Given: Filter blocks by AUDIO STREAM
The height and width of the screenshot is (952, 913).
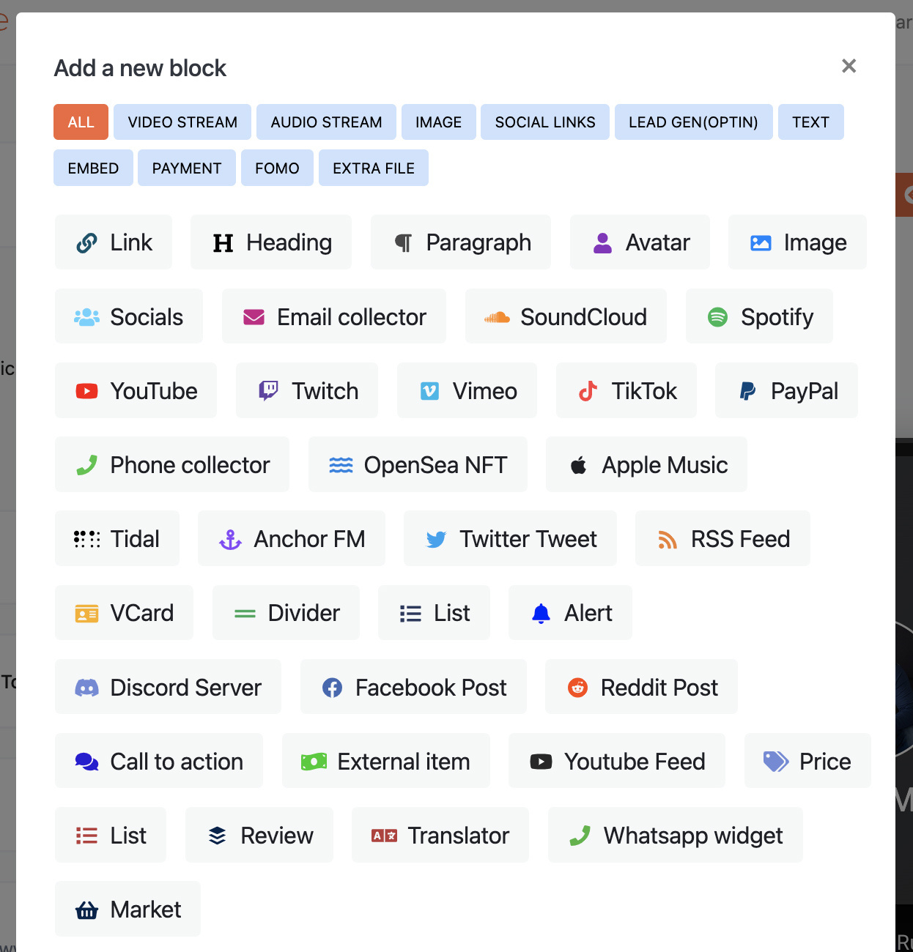Looking at the screenshot, I should 326,122.
